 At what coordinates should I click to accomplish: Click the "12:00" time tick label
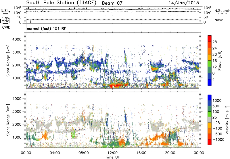112,153
